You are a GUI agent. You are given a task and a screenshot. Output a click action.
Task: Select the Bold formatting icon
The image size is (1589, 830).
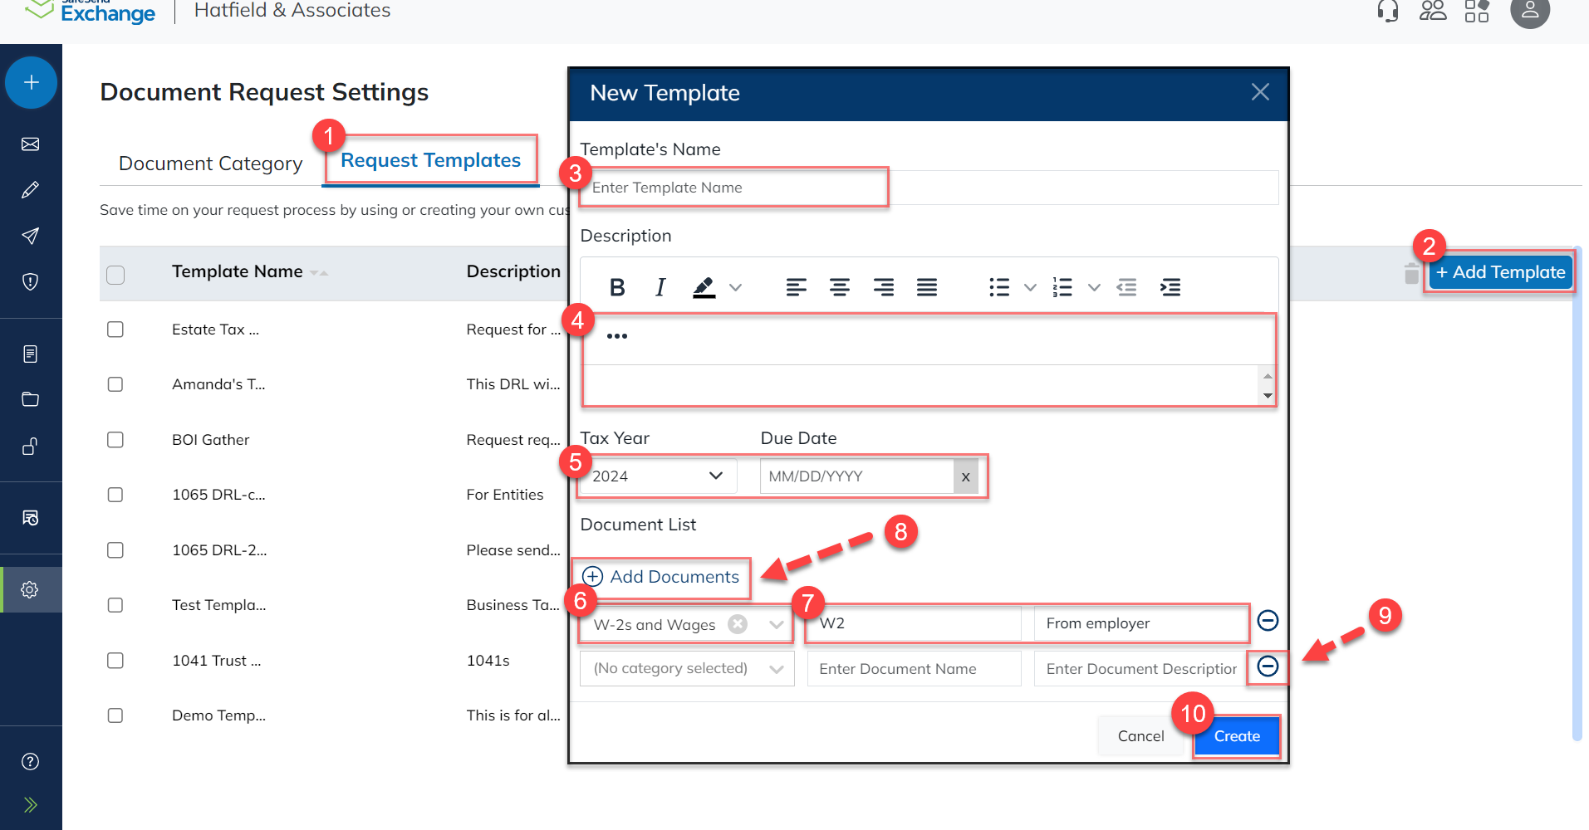click(617, 287)
